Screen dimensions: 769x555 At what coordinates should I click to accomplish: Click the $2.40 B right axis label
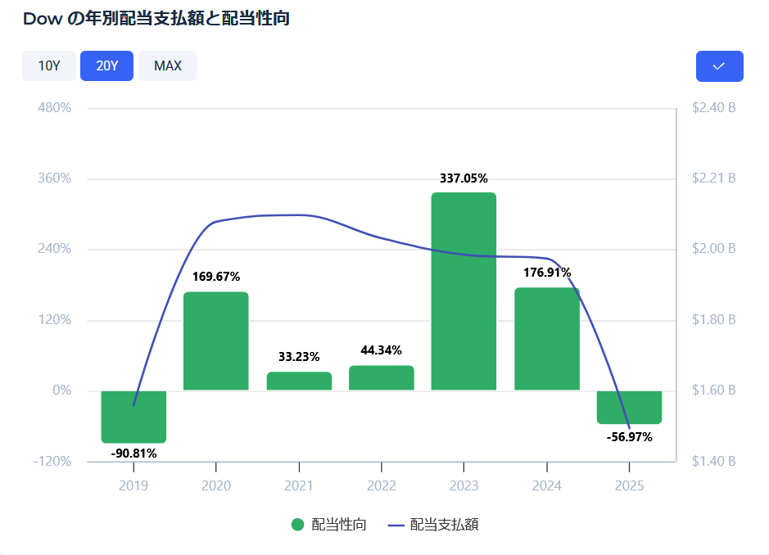pyautogui.click(x=713, y=107)
